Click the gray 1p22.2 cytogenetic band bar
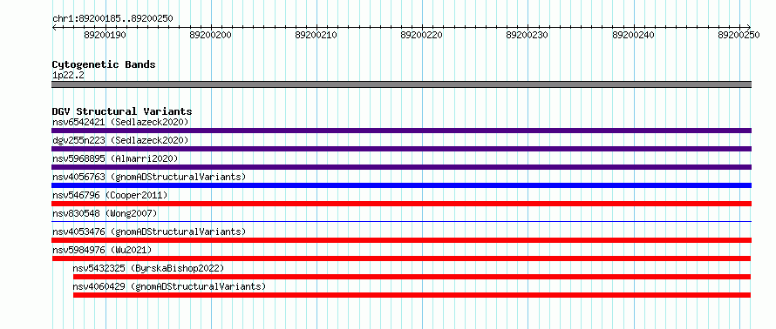Viewport: 776px width, 329px height. (401, 84)
